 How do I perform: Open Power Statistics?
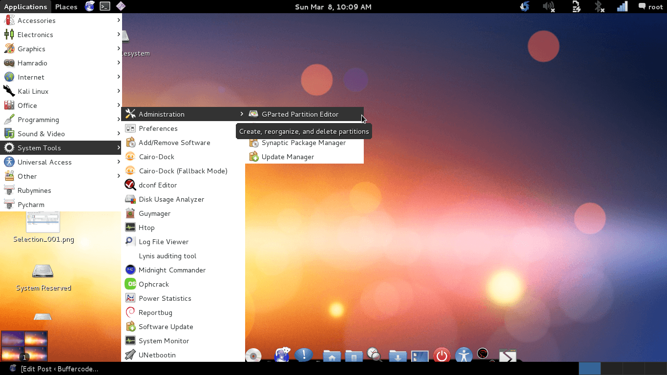(x=183, y=298)
